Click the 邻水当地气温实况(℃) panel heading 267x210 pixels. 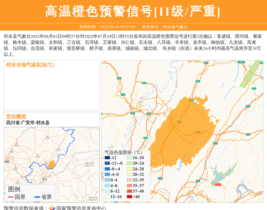30,65
